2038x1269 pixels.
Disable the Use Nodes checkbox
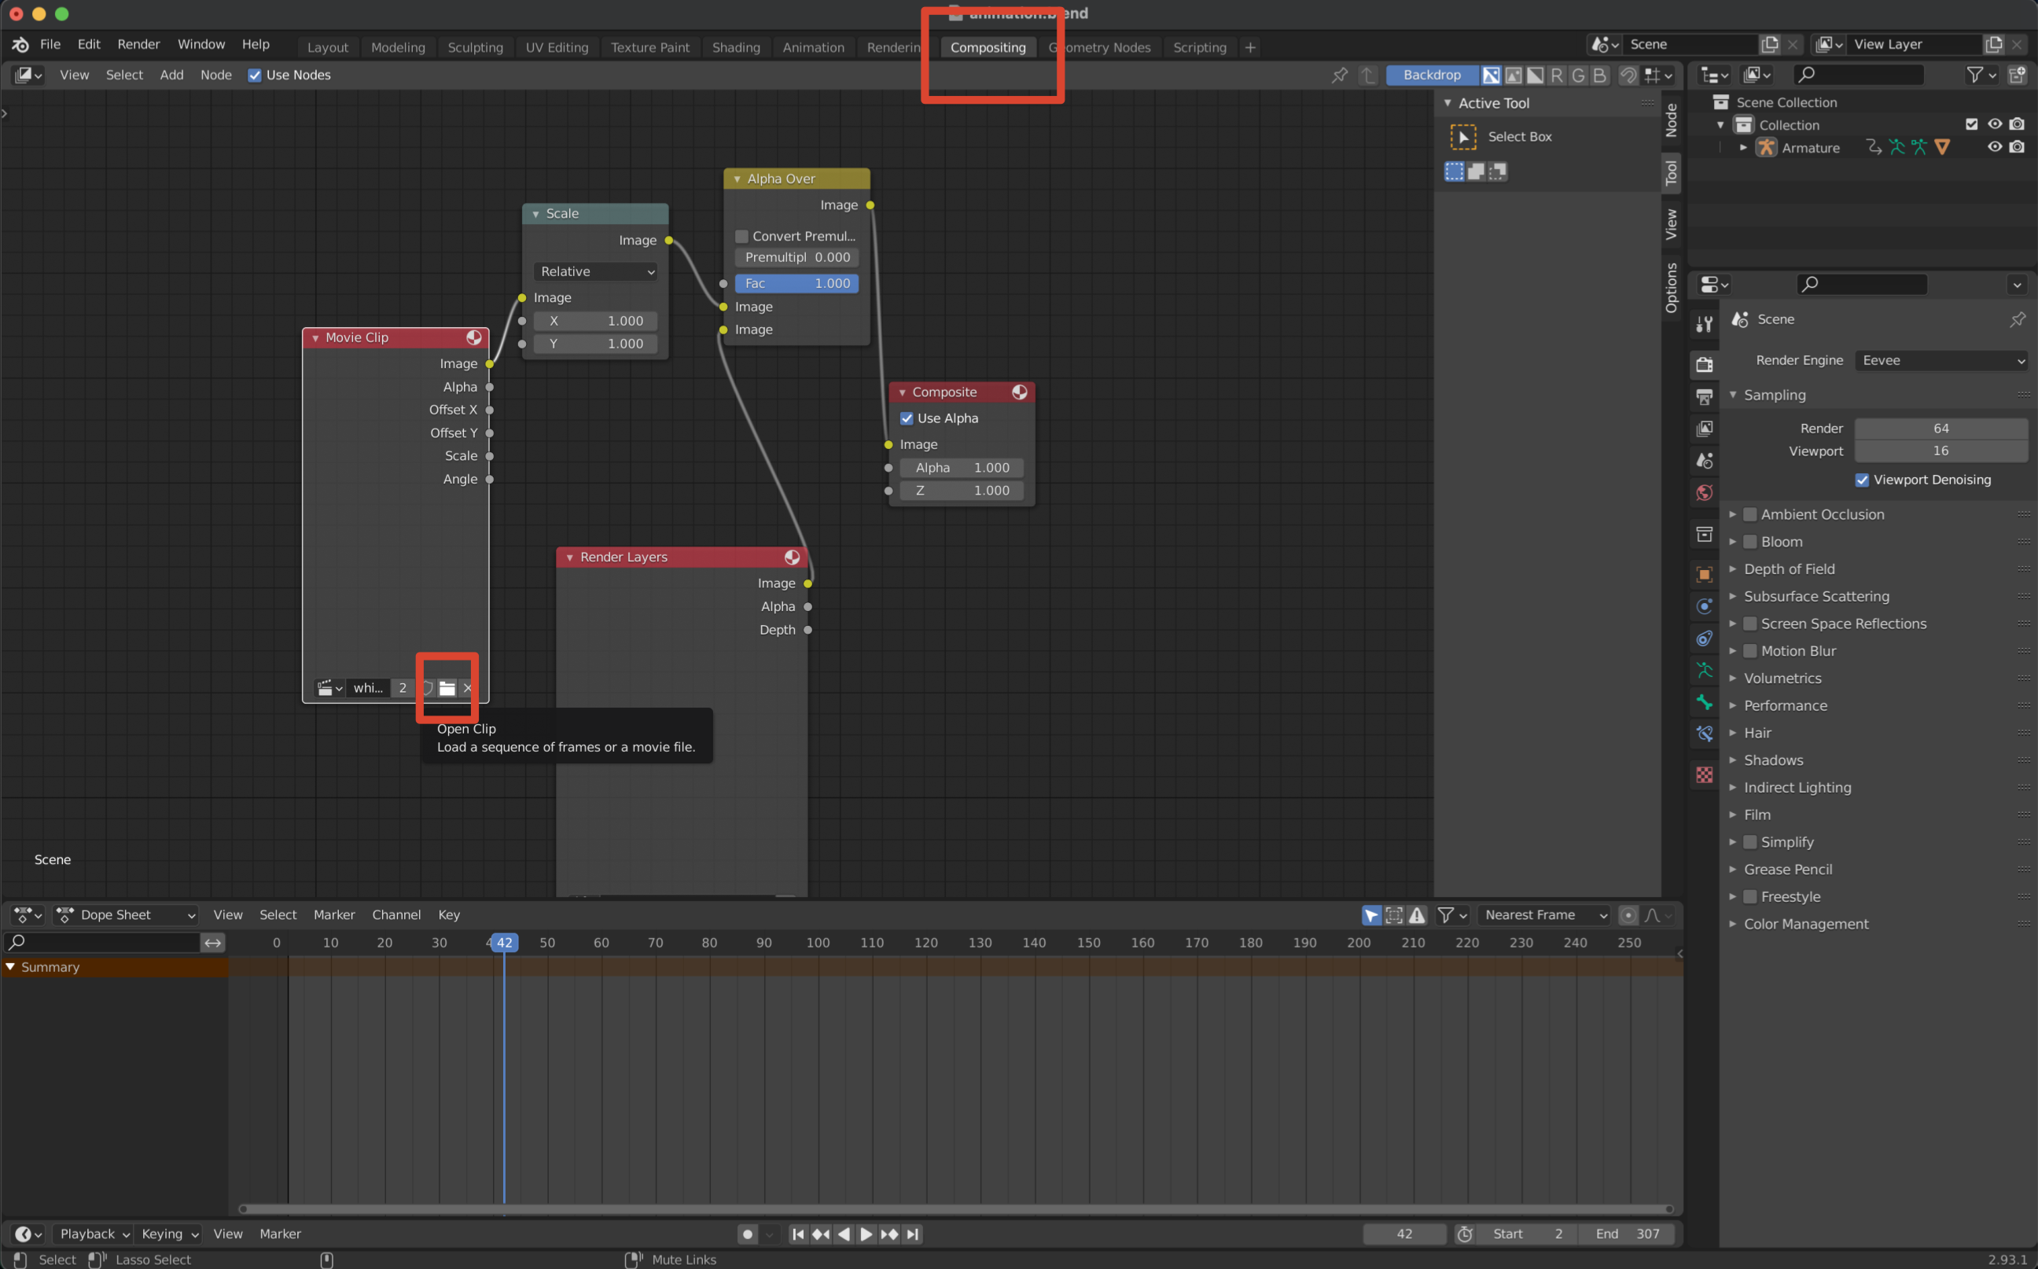pos(256,75)
